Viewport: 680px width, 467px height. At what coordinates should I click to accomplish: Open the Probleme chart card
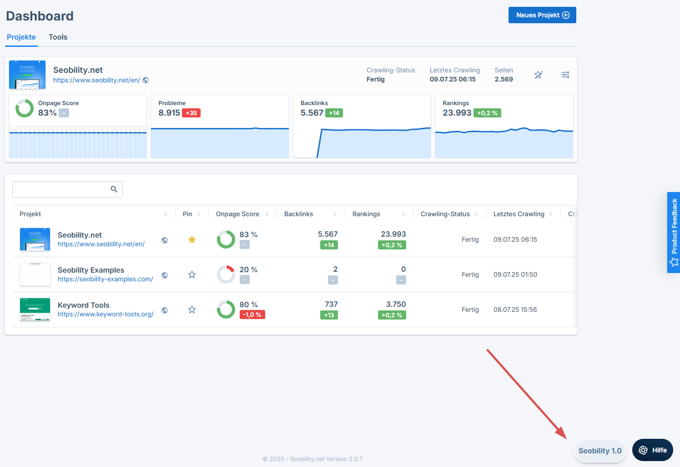220,127
